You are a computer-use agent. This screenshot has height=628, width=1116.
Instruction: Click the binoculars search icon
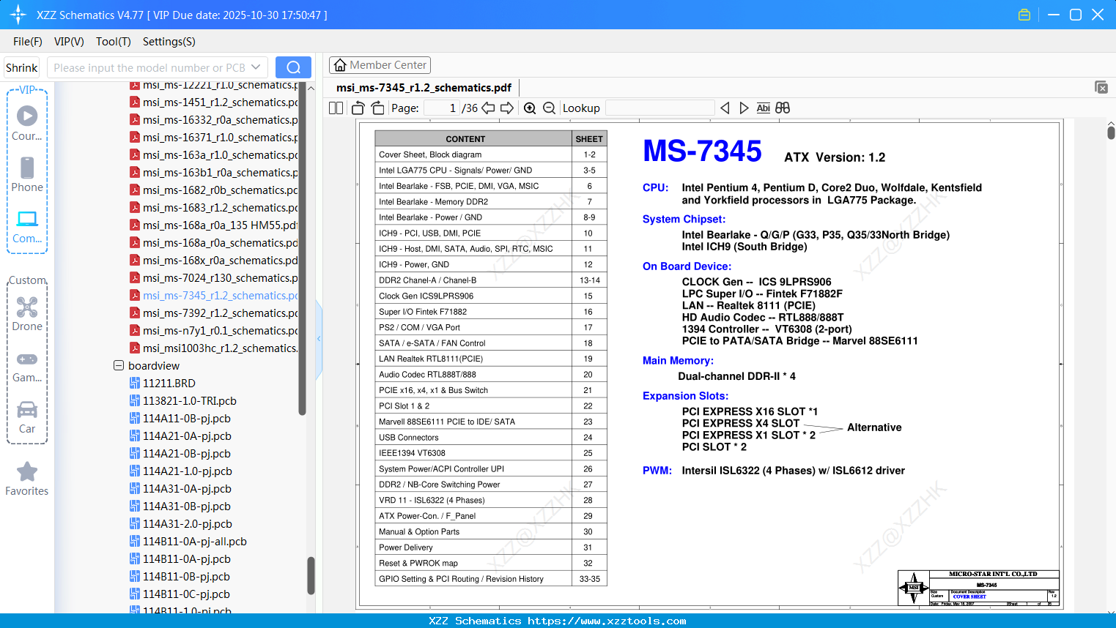point(783,108)
